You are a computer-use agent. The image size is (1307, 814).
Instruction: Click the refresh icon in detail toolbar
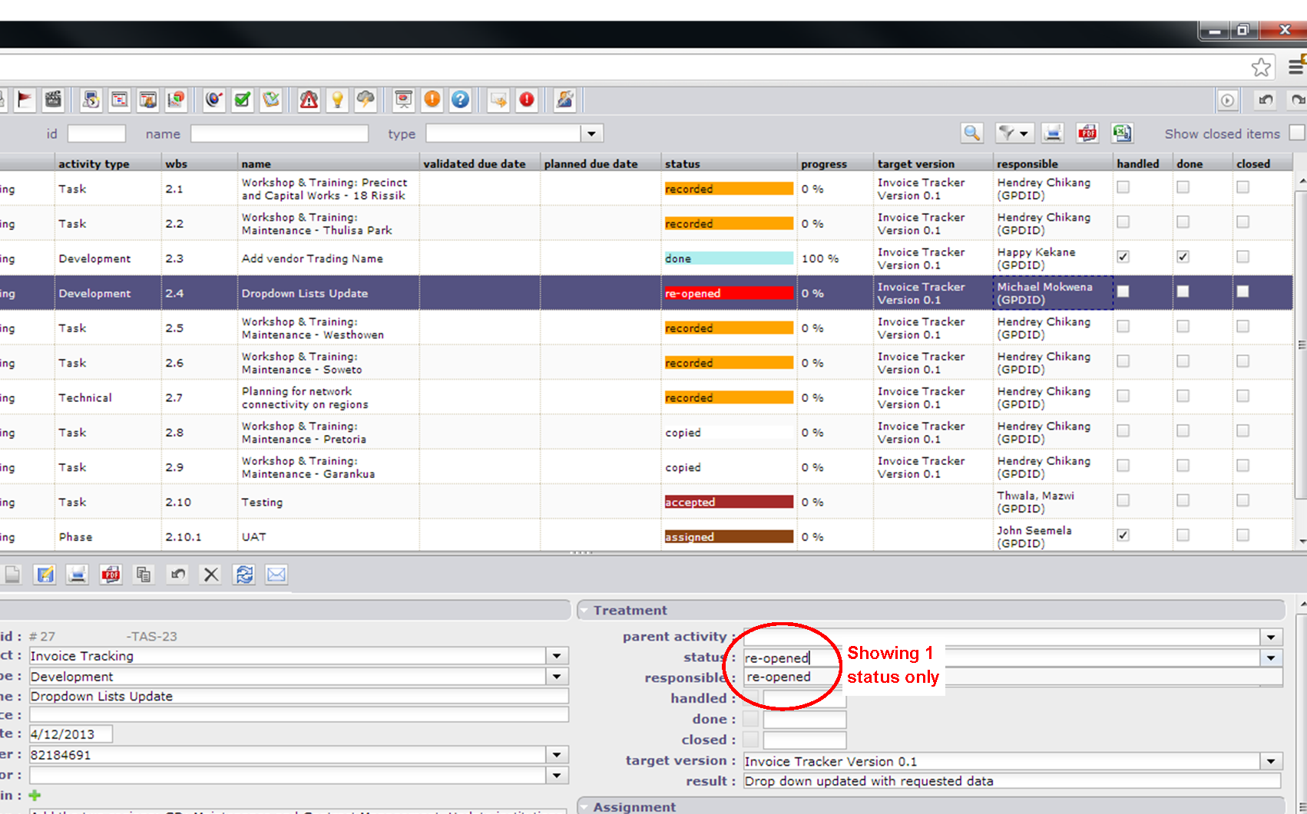click(244, 575)
